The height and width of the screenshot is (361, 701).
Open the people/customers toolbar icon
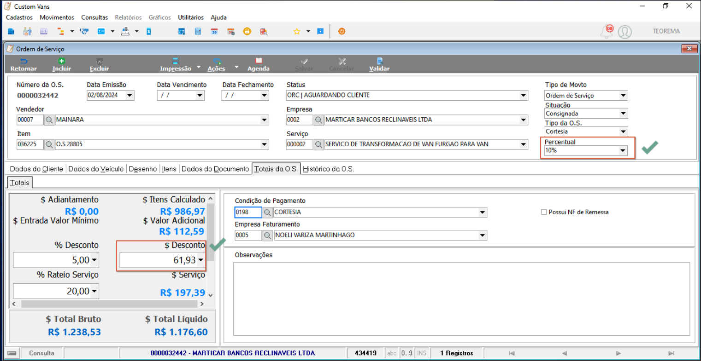coord(27,31)
